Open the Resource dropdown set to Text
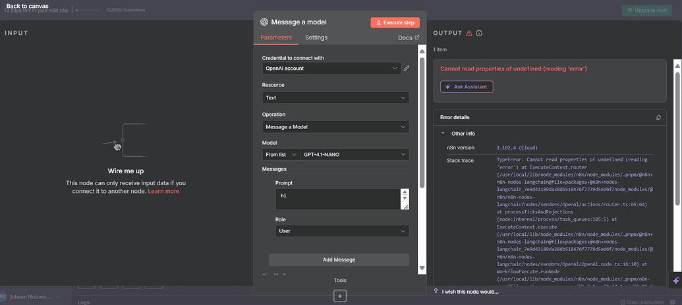Viewport: 682px width, 305px height. point(335,97)
